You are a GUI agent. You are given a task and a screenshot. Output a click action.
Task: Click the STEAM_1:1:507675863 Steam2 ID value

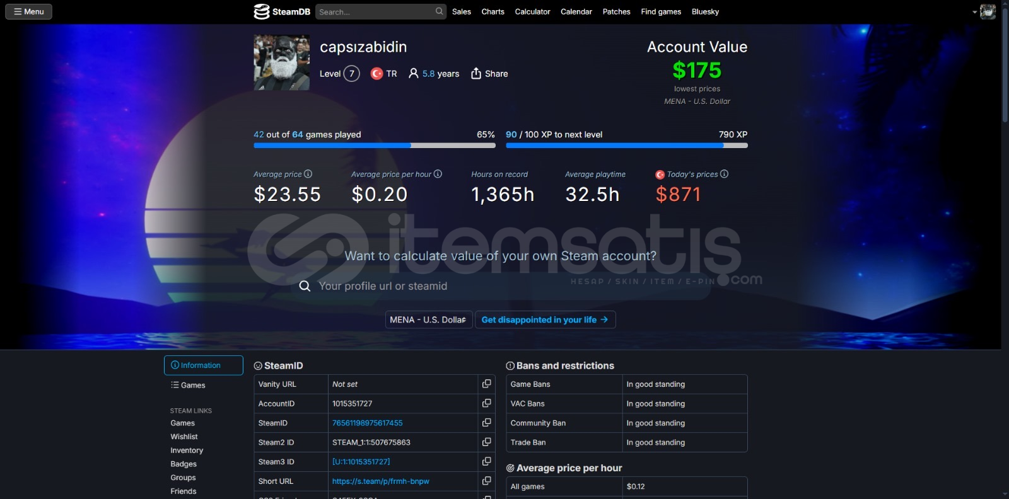371,442
